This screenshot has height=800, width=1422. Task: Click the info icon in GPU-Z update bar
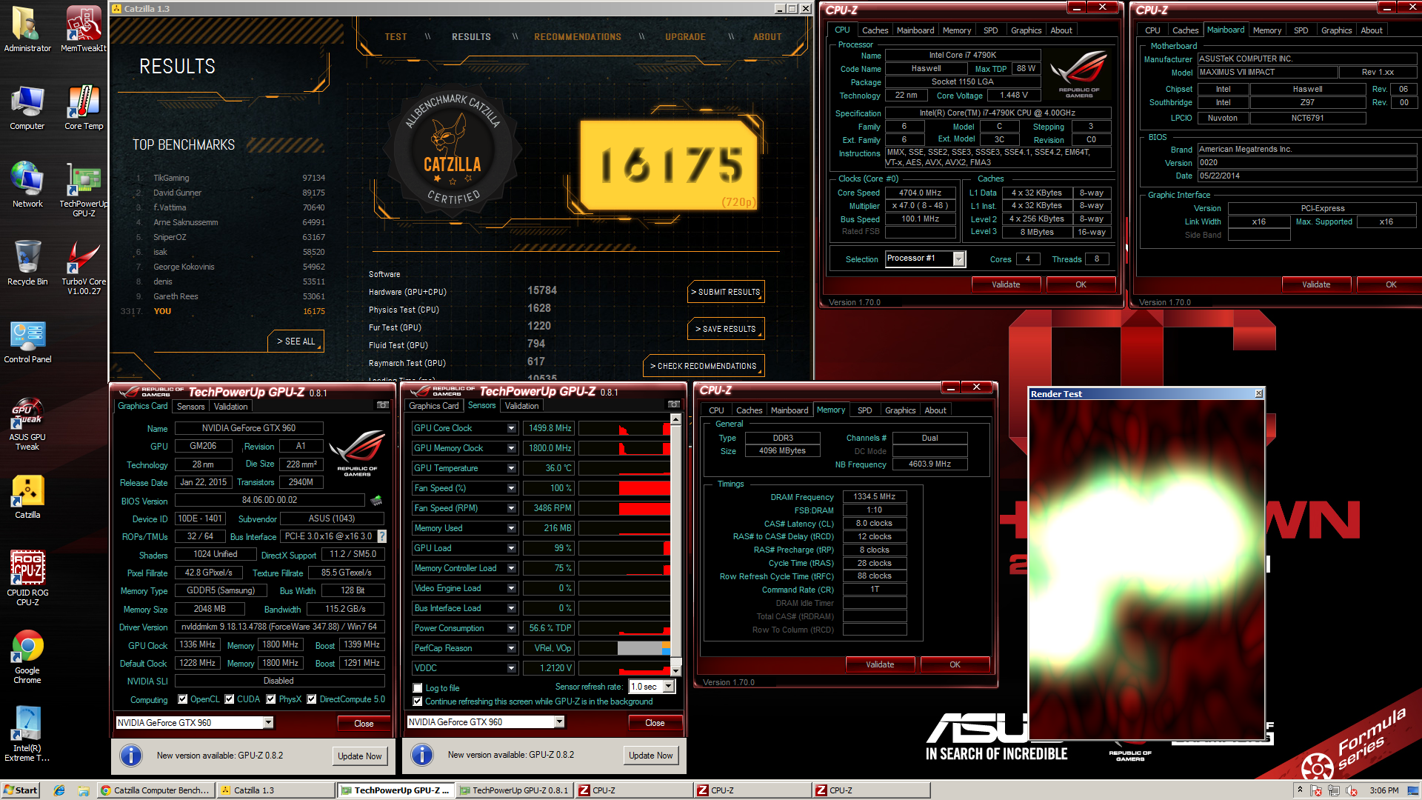click(x=131, y=756)
